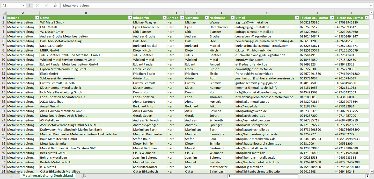Click the Insert Function fx icon
The height and width of the screenshot is (179, 374).
(x=55, y=5)
